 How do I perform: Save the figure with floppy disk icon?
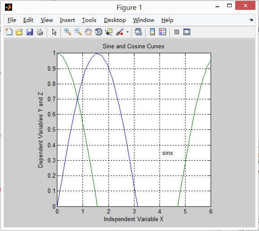point(30,32)
